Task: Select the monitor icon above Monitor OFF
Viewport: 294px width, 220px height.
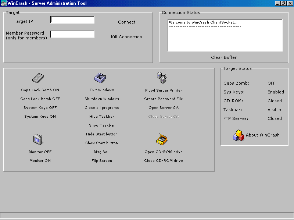Action: [38, 139]
